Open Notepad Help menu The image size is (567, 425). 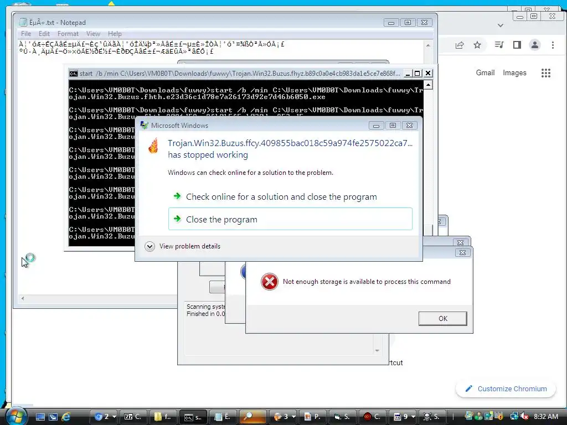pos(115,34)
